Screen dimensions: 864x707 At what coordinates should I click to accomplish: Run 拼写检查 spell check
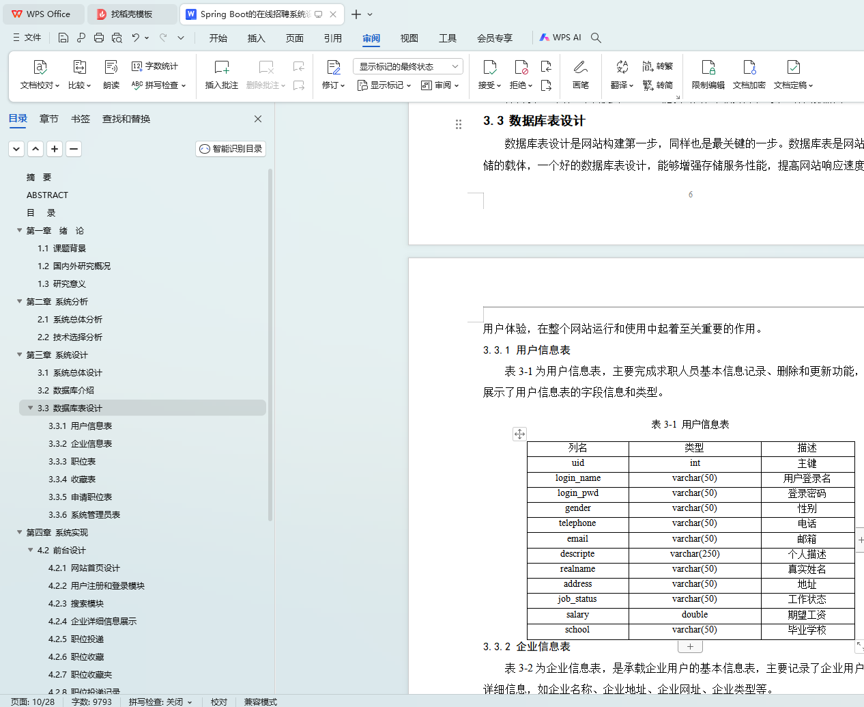pos(158,85)
